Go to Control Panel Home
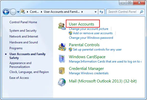147x100 pixels. click(x=23, y=22)
